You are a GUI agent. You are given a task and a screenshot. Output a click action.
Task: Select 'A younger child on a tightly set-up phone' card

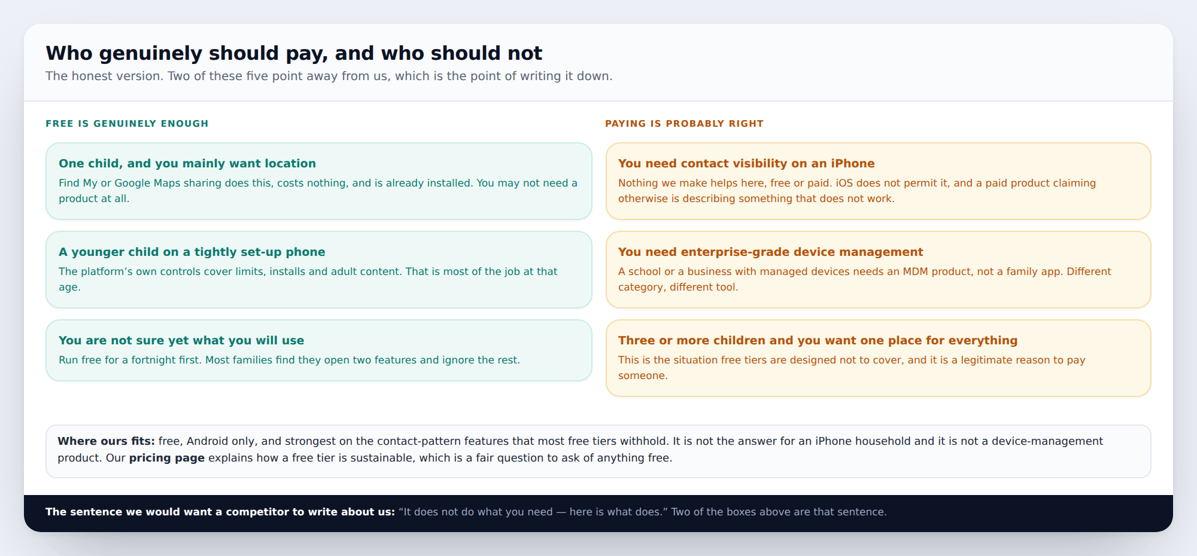(319, 270)
